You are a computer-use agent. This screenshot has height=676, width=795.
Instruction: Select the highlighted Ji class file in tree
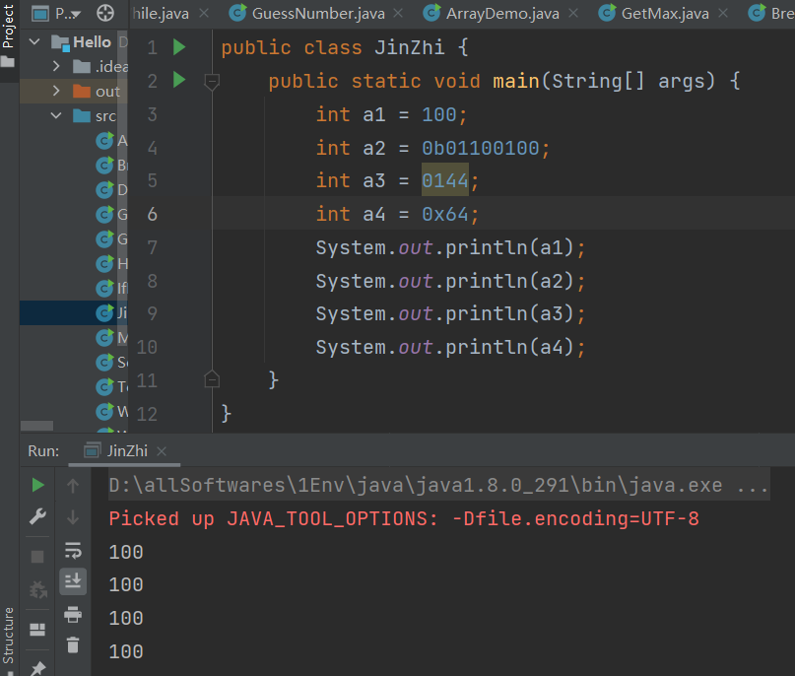(111, 313)
